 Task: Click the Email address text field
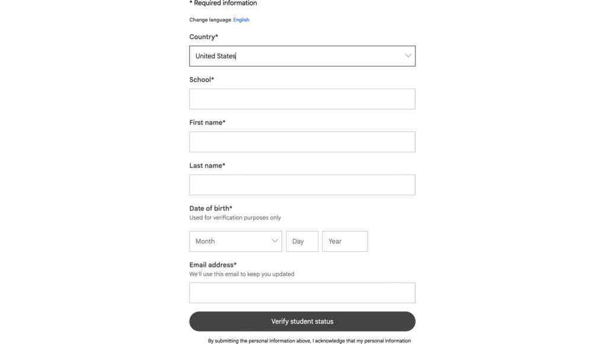[302, 293]
